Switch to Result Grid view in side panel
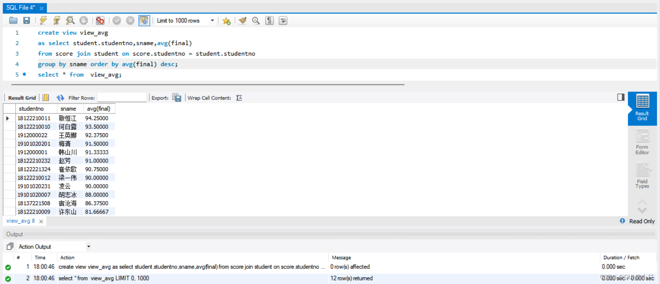Screen dimensions: 660x284 [642, 108]
